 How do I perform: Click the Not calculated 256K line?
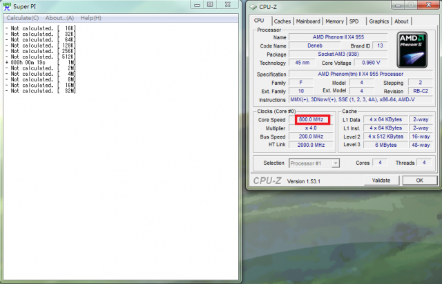pos(40,51)
